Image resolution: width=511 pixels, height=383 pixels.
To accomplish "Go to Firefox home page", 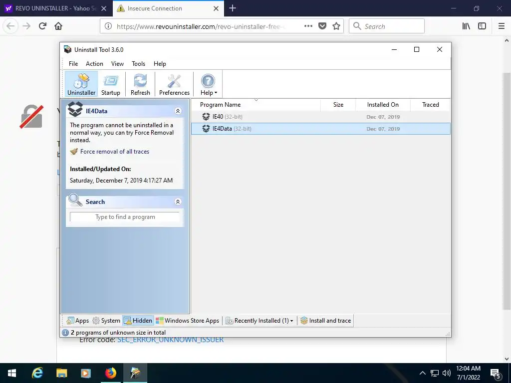I will (x=58, y=26).
